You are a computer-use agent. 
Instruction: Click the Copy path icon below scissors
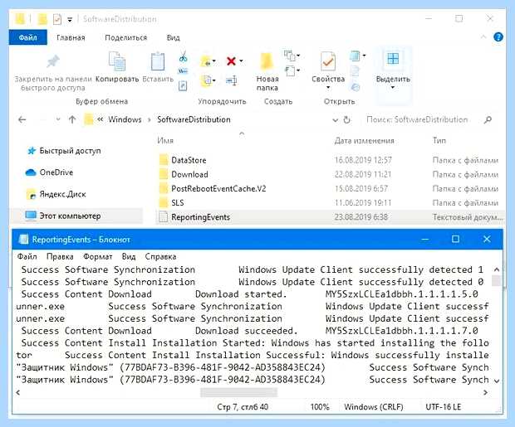[x=183, y=70]
